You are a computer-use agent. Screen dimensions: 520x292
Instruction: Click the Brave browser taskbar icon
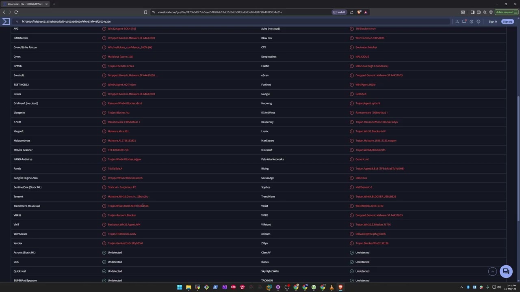click(340, 287)
